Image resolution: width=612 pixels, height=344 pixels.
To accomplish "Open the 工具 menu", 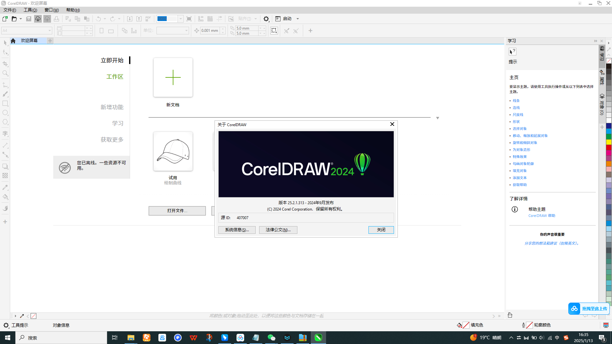I will point(30,10).
